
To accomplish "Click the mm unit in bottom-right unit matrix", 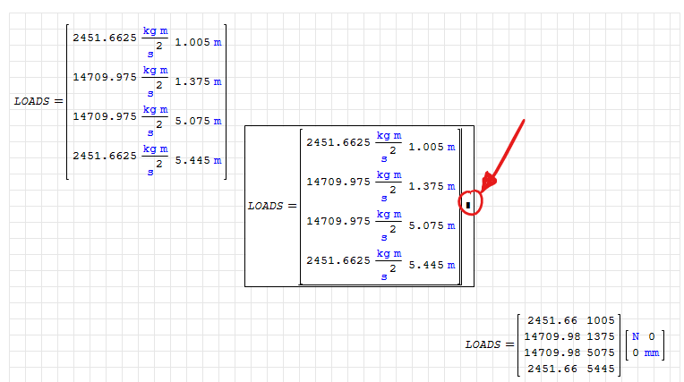I will pyautogui.click(x=651, y=352).
